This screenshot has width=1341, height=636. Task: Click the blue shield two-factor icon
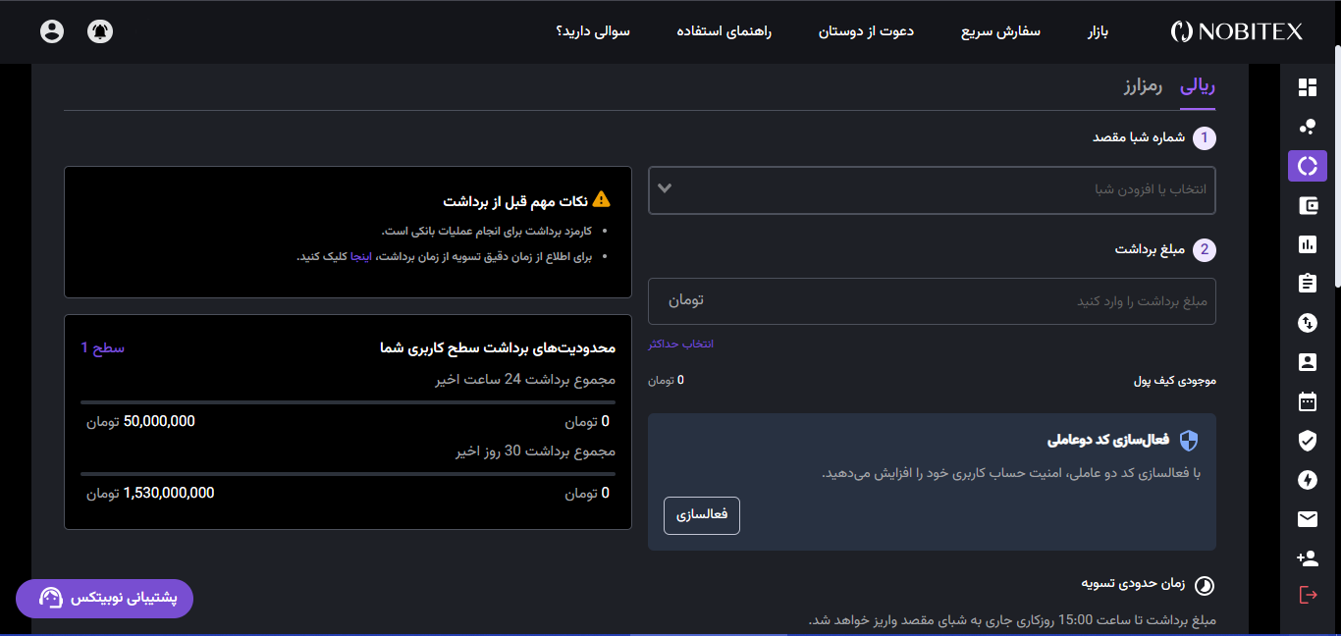pyautogui.click(x=1189, y=440)
